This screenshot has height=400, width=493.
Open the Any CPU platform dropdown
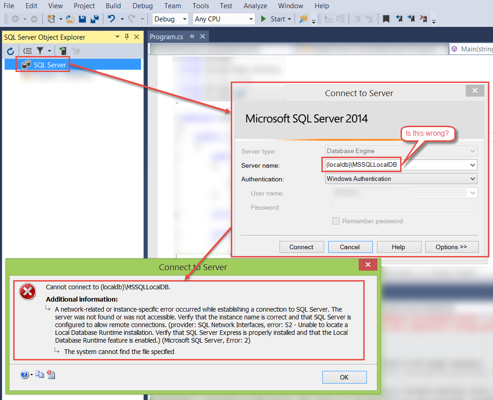click(x=251, y=19)
